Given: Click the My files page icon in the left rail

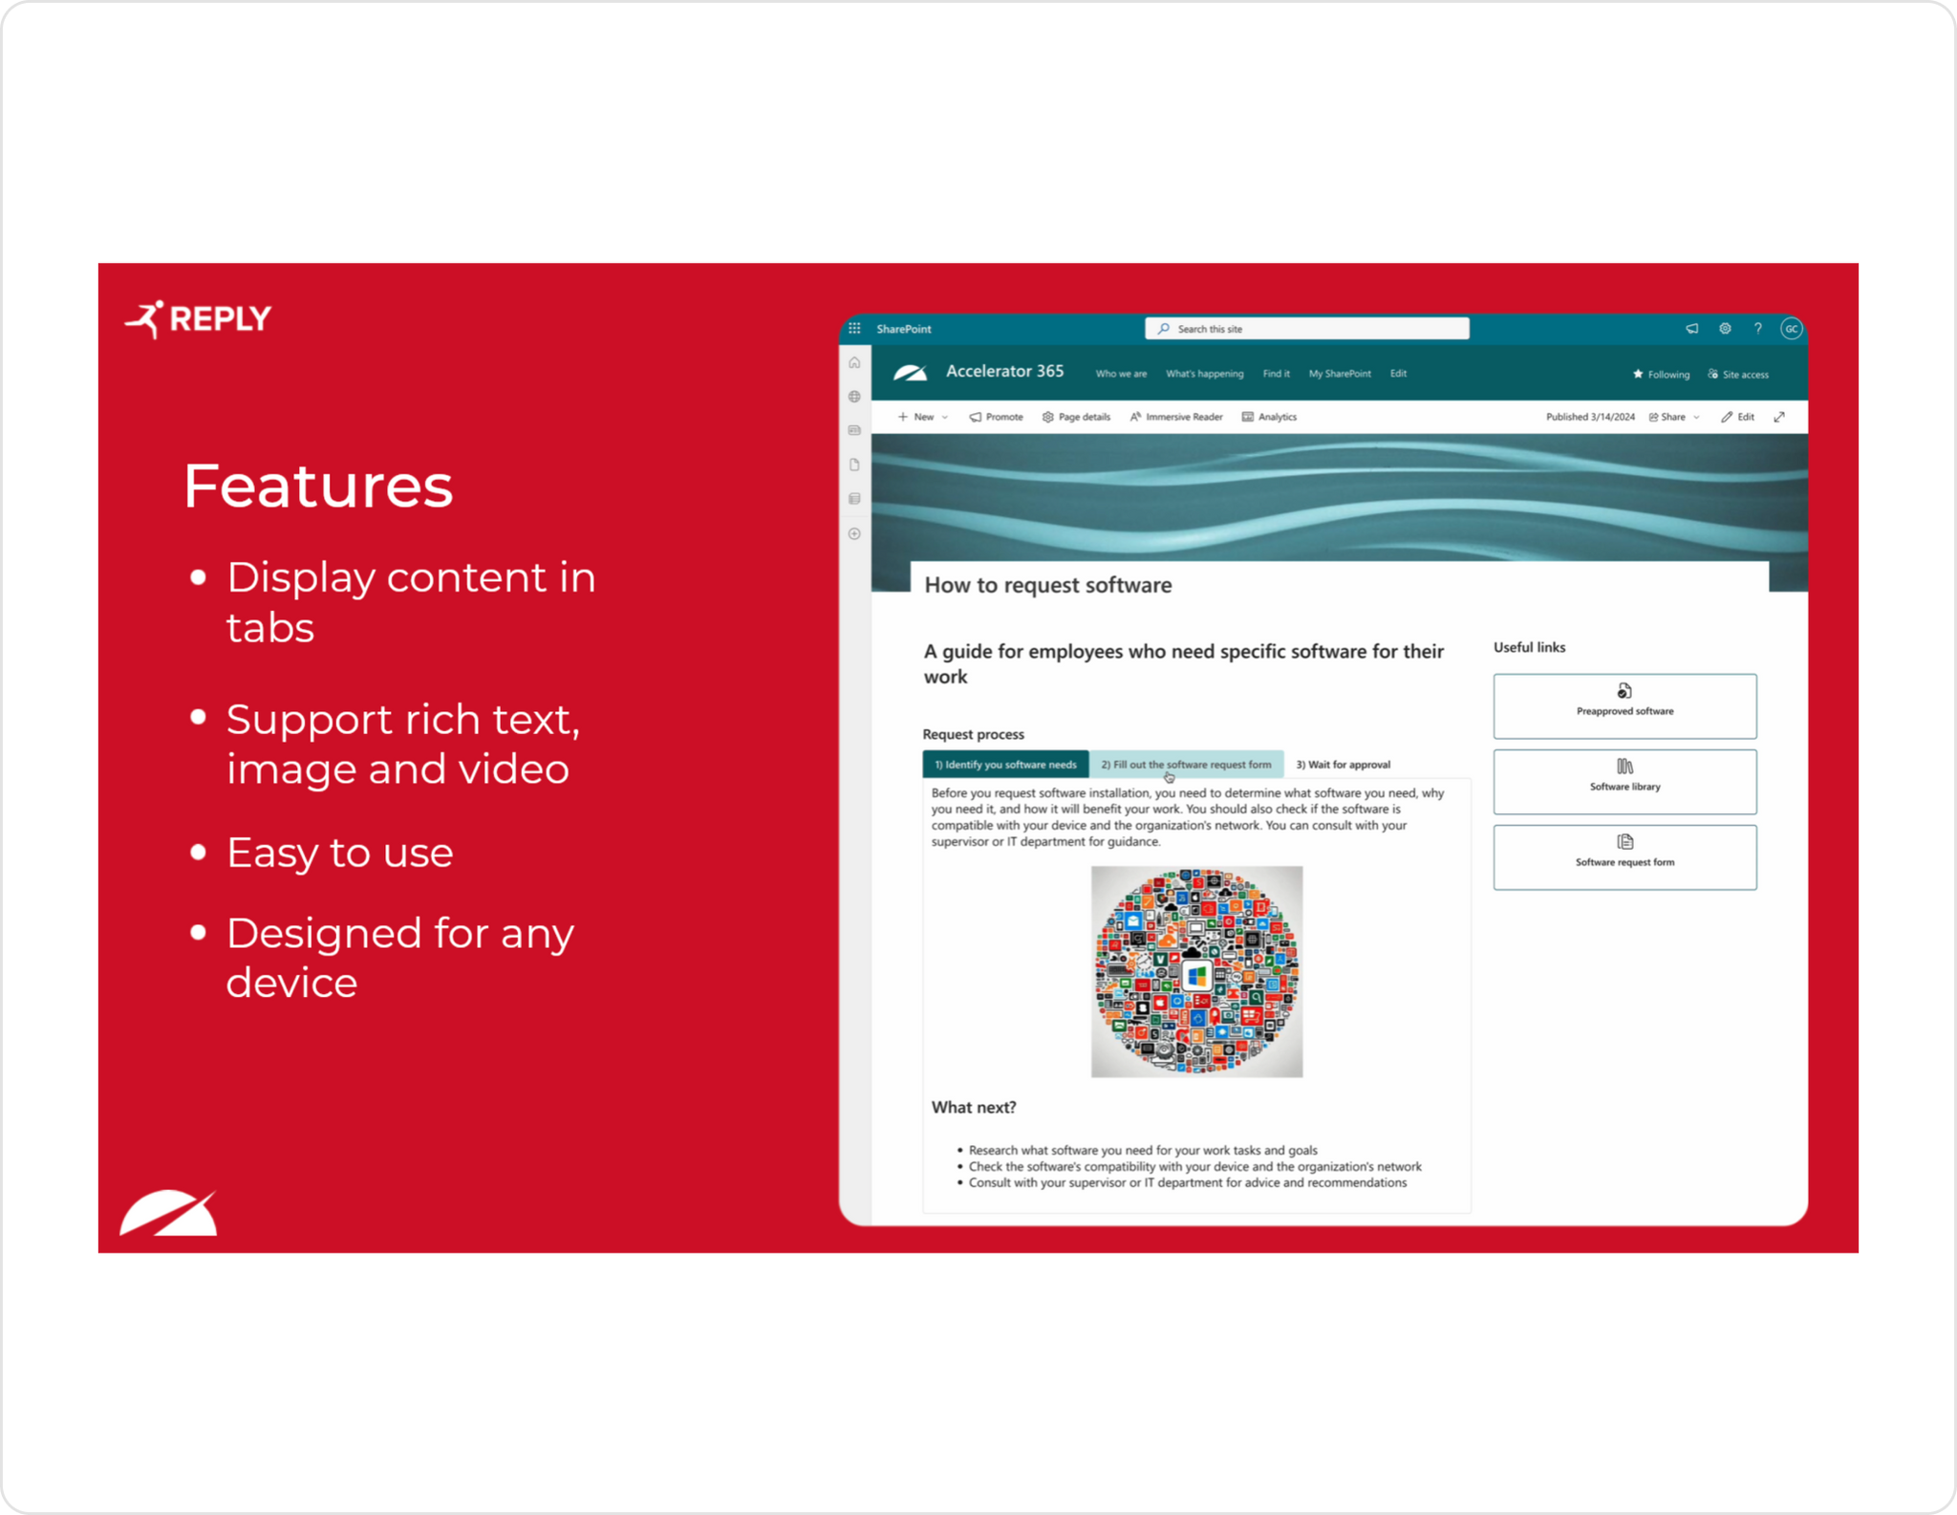Looking at the screenshot, I should 854,465.
